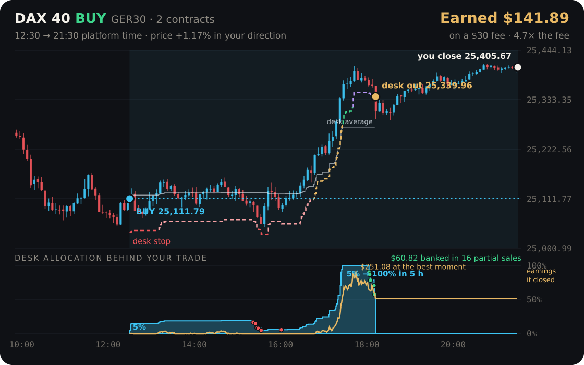This screenshot has height=365, width=584.
Task: Click the 'earnings if closed' legend label
Action: pos(541,275)
